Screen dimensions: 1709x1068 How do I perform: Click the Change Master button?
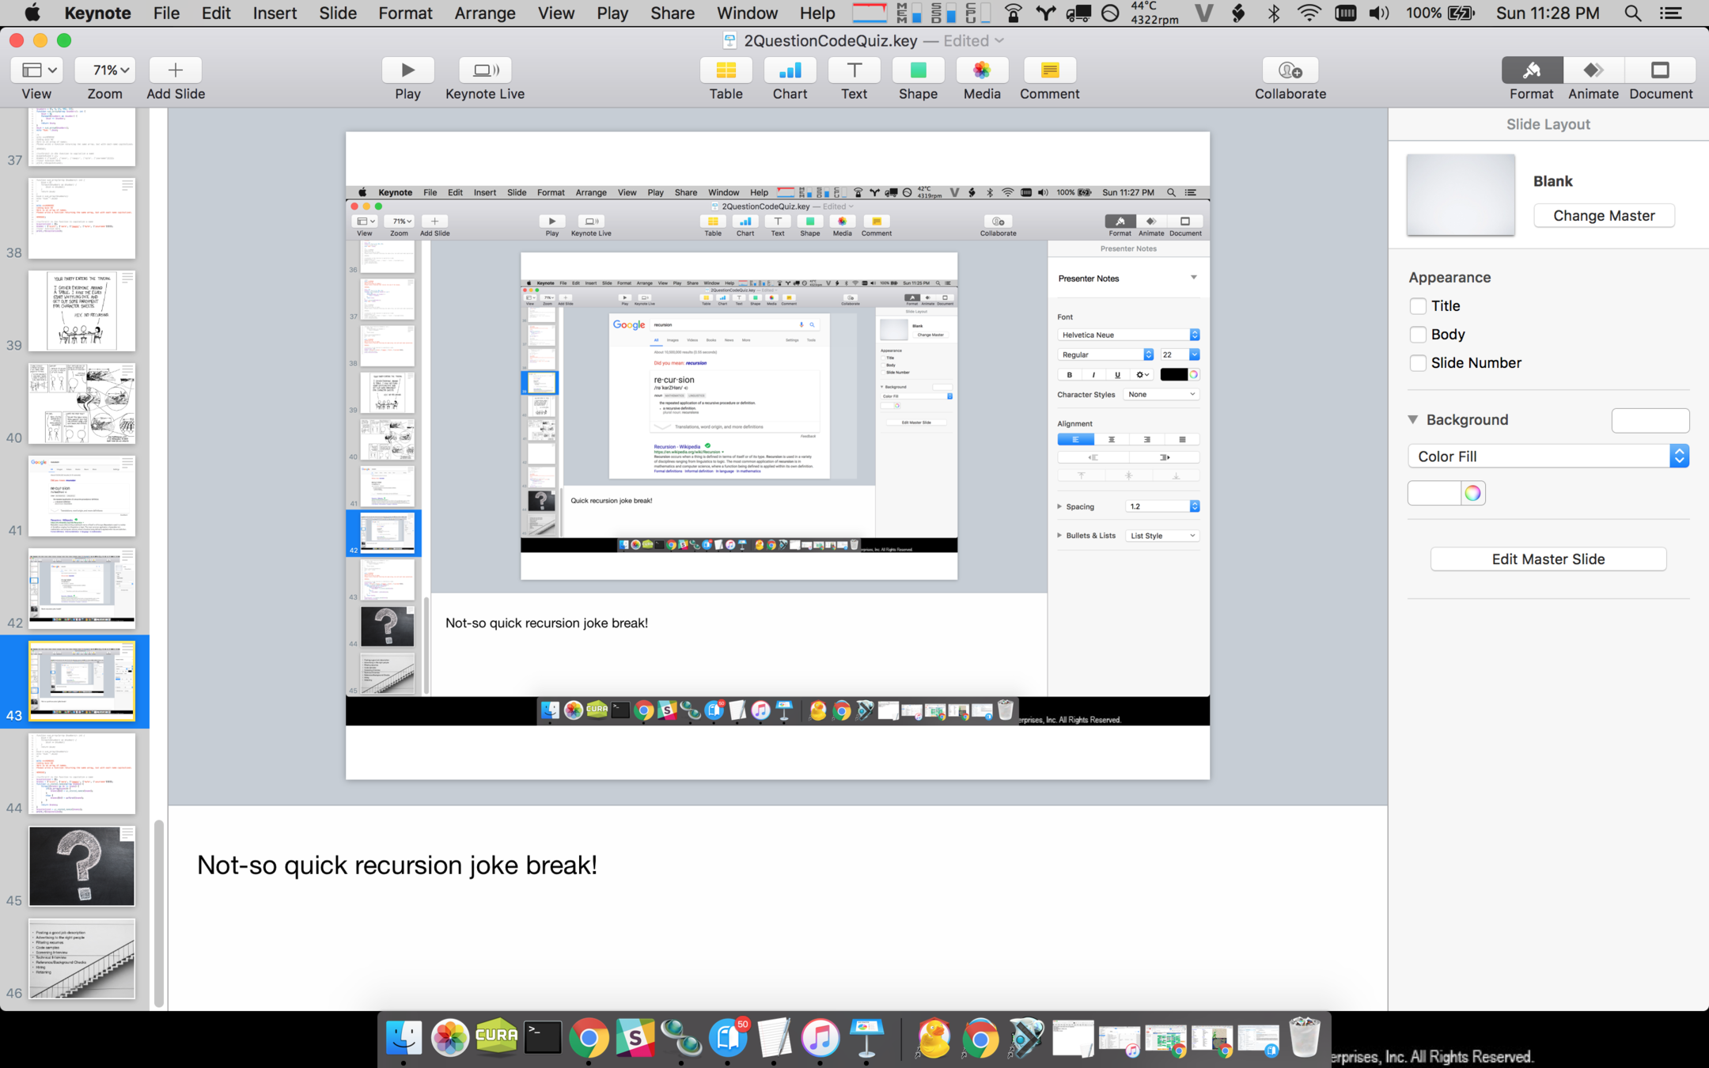pyautogui.click(x=1603, y=216)
